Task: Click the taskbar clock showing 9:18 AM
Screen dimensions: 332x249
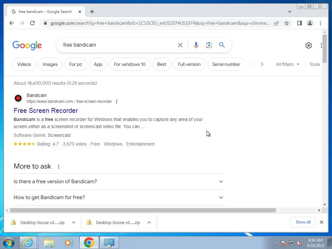Action: click(x=315, y=243)
